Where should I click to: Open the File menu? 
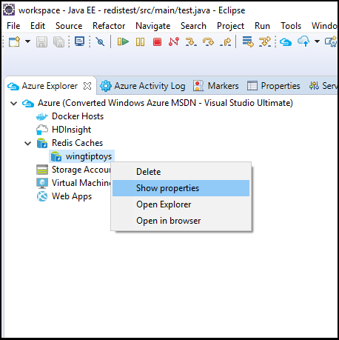coord(13,26)
